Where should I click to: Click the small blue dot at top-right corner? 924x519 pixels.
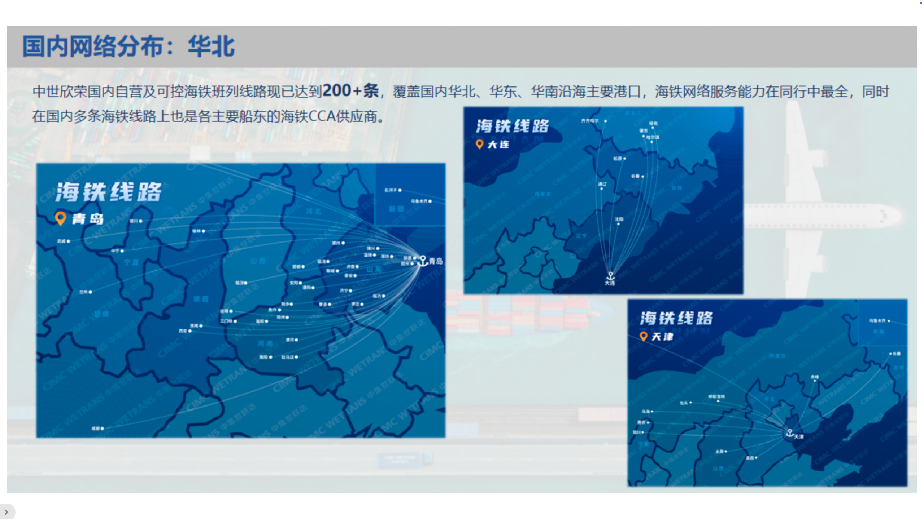click(x=921, y=3)
